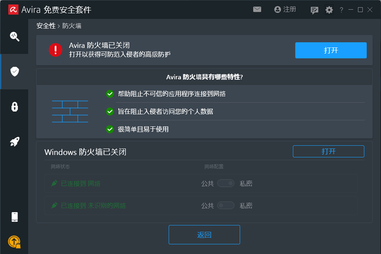
Task: Turn on Windows firewall with outlined 打开 button
Action: [x=328, y=152]
